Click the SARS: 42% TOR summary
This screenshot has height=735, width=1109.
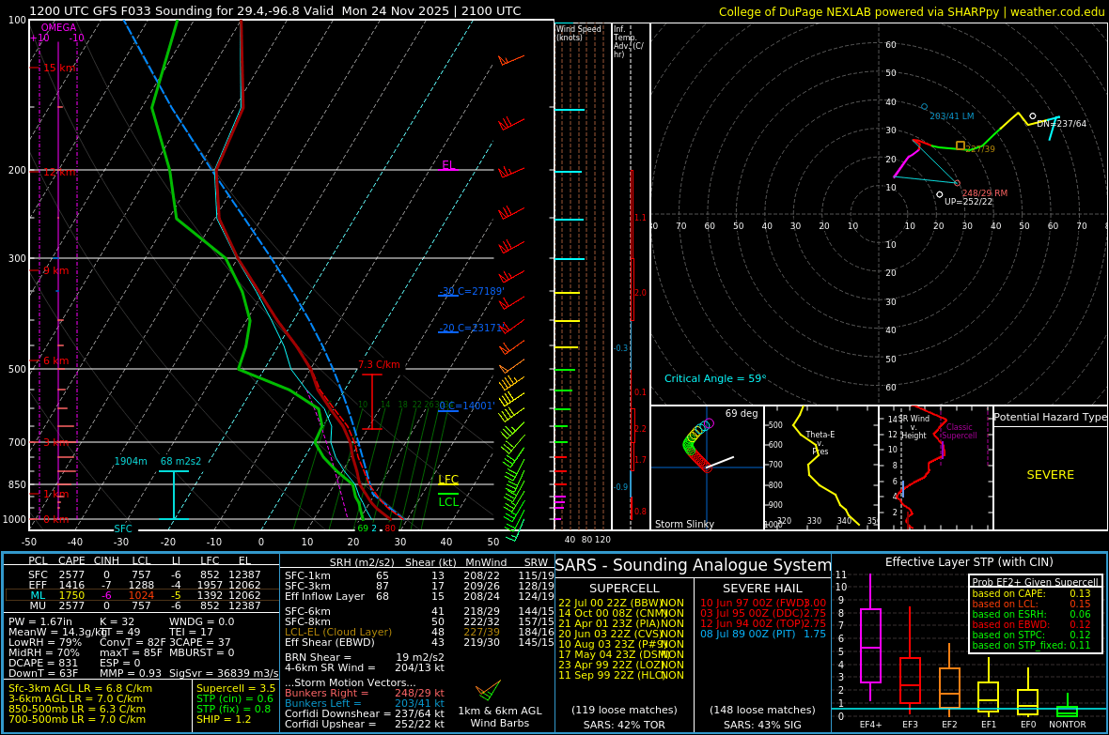click(624, 725)
